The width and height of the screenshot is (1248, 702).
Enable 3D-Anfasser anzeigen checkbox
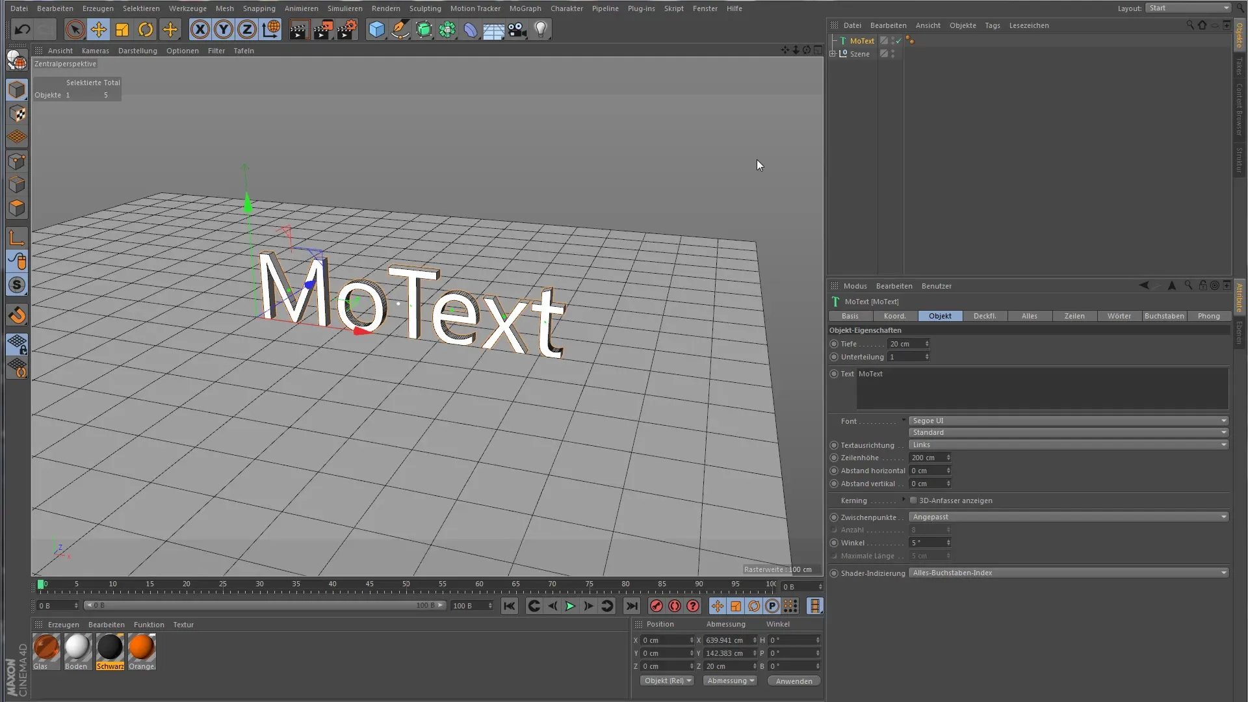(x=913, y=500)
